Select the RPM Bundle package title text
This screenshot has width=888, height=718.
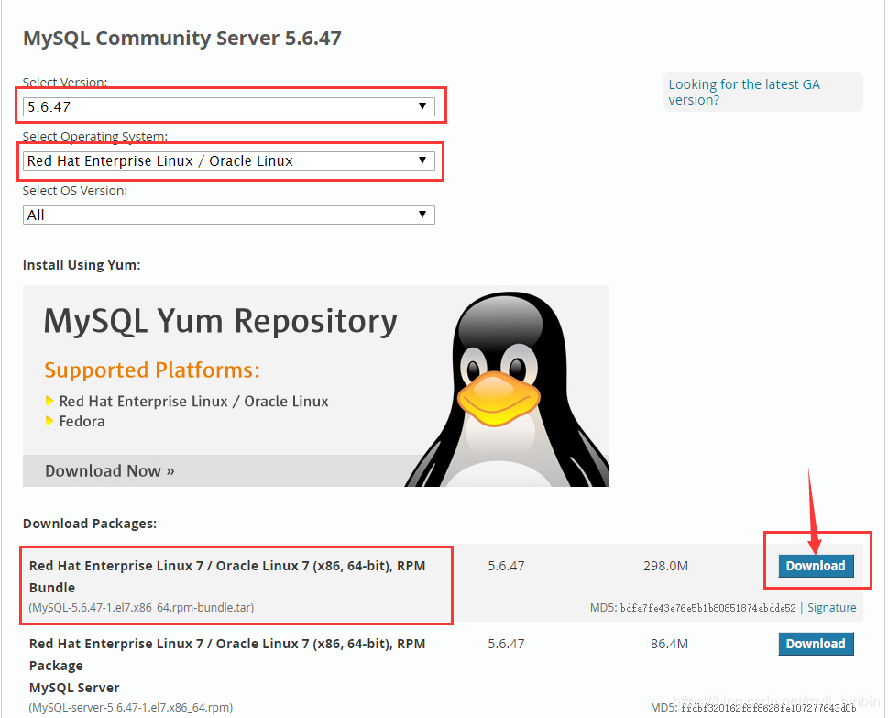[227, 577]
